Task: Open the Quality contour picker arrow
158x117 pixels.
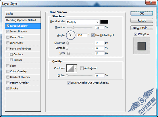Action: click(x=76, y=68)
